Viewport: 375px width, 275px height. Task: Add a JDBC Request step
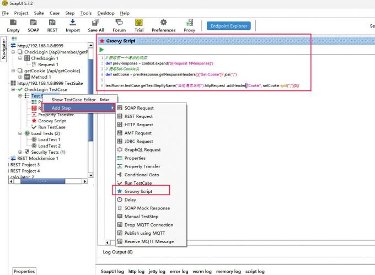pyautogui.click(x=151, y=142)
